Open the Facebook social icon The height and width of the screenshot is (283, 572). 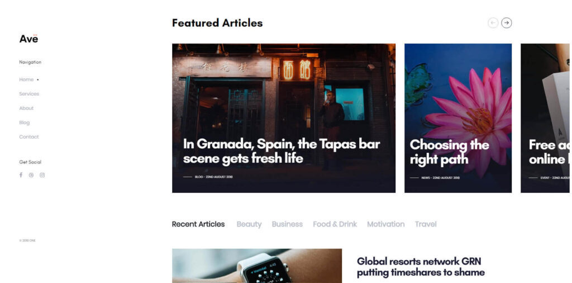click(x=21, y=175)
